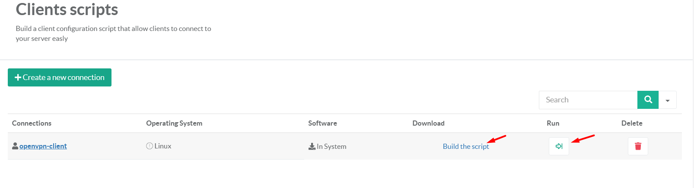The height and width of the screenshot is (188, 694).
Task: Run the openvpn-client script with green arrow
Action: 559,146
